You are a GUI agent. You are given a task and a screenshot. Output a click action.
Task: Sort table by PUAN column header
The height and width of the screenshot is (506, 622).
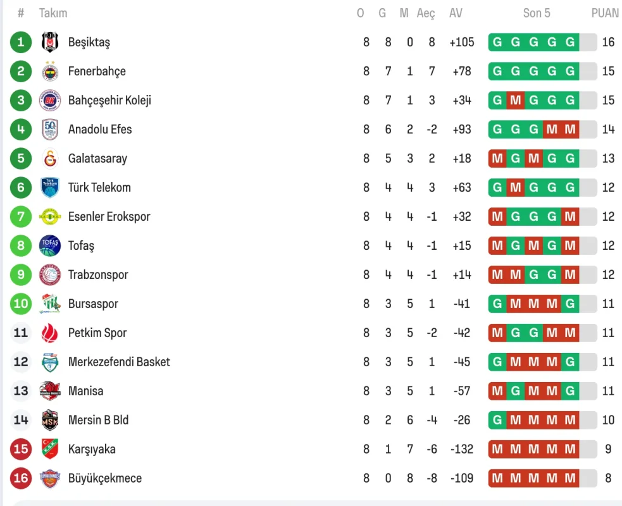(x=605, y=13)
